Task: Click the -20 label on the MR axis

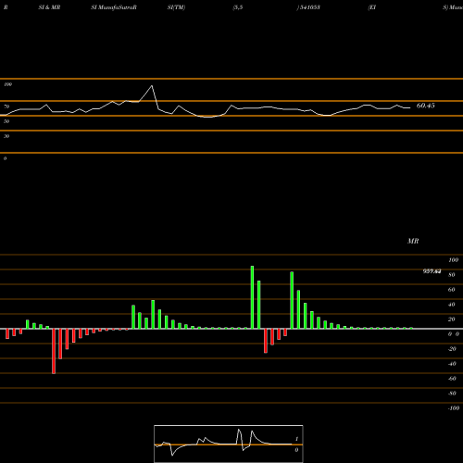Action: pyautogui.click(x=452, y=349)
